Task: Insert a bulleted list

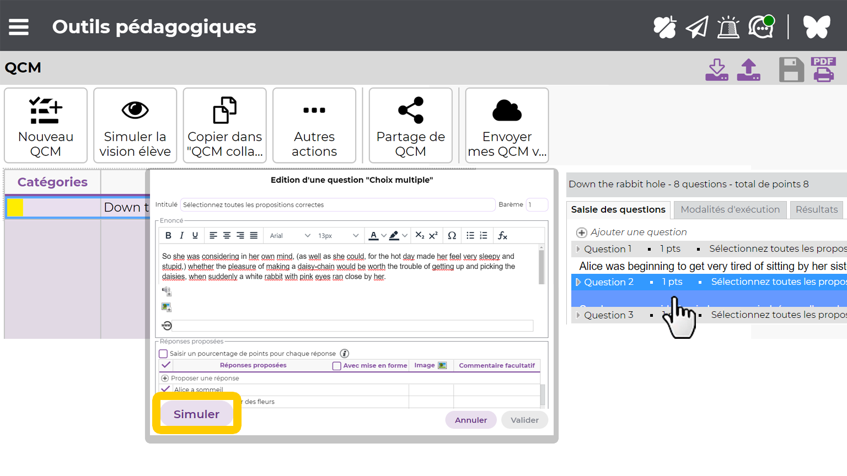Action: (x=470, y=235)
